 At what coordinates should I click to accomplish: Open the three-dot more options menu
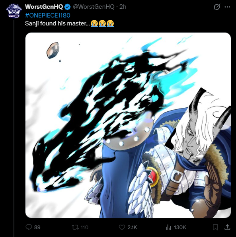227,7
